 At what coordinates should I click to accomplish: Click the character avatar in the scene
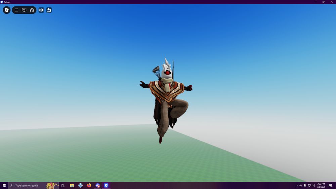166,101
